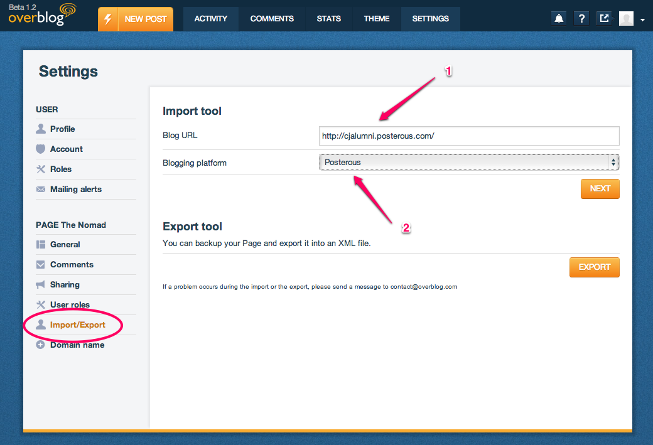Click the view blog external link icon
Image resolution: width=653 pixels, height=445 pixels.
[x=604, y=18]
